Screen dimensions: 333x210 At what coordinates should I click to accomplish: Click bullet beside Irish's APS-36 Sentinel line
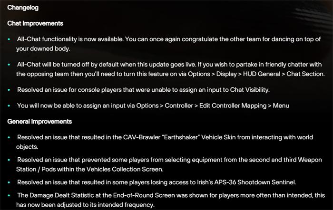(x=9, y=182)
